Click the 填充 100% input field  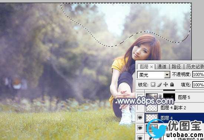tap(198, 85)
